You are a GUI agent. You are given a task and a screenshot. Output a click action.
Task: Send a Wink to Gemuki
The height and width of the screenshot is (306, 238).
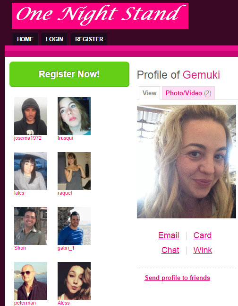(203, 250)
